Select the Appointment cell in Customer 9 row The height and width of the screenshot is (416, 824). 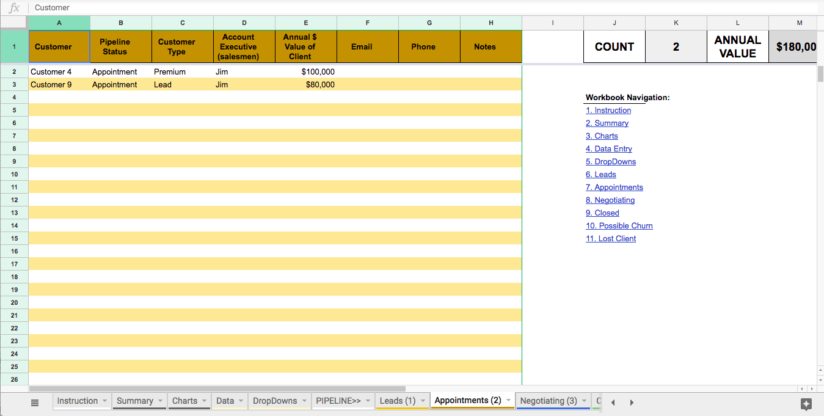click(x=121, y=84)
